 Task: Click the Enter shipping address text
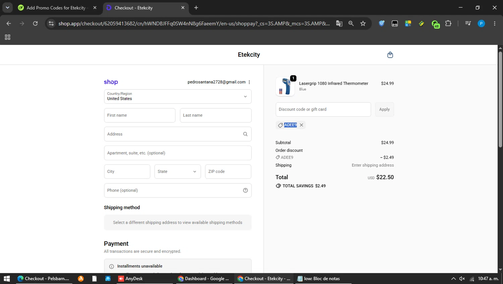pyautogui.click(x=373, y=165)
